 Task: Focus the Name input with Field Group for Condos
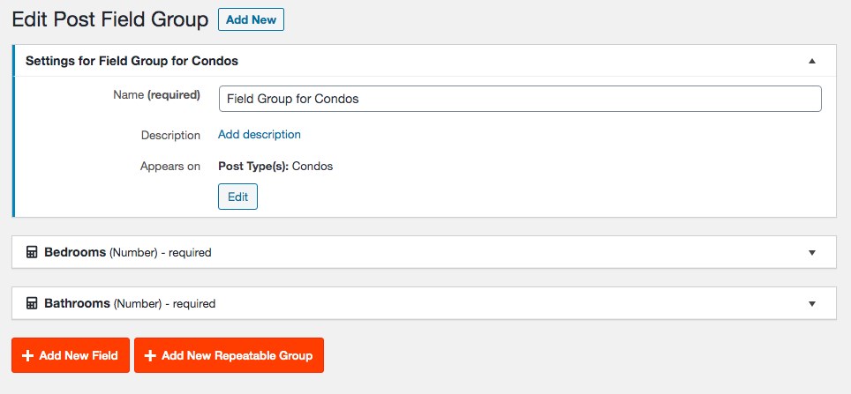click(x=520, y=99)
